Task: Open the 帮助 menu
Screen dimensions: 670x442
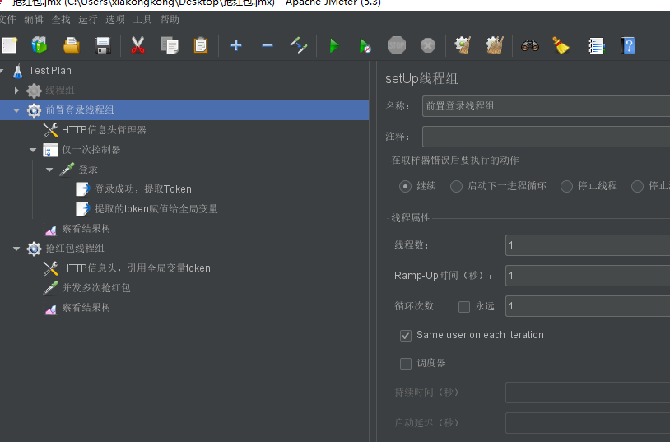Action: click(170, 20)
